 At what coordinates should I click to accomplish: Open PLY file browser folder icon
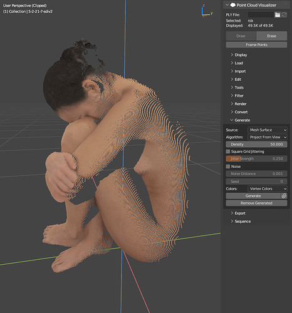277,14
